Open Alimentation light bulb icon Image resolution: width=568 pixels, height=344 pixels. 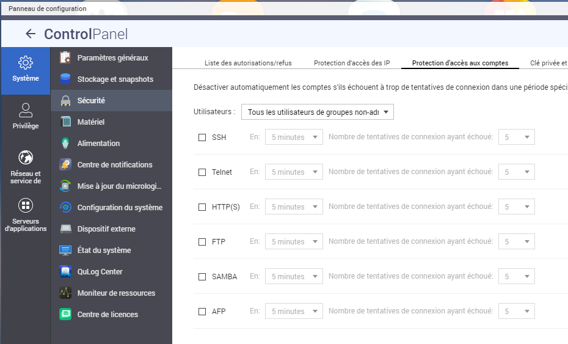(x=66, y=144)
